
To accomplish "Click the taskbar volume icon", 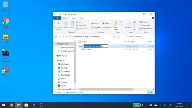I will point(165,105).
